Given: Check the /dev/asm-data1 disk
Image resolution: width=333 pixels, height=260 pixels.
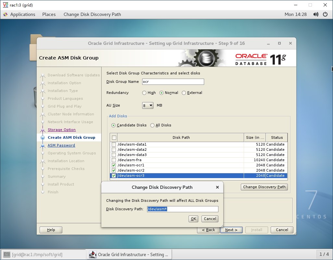Looking at the screenshot, I should tap(114, 144).
